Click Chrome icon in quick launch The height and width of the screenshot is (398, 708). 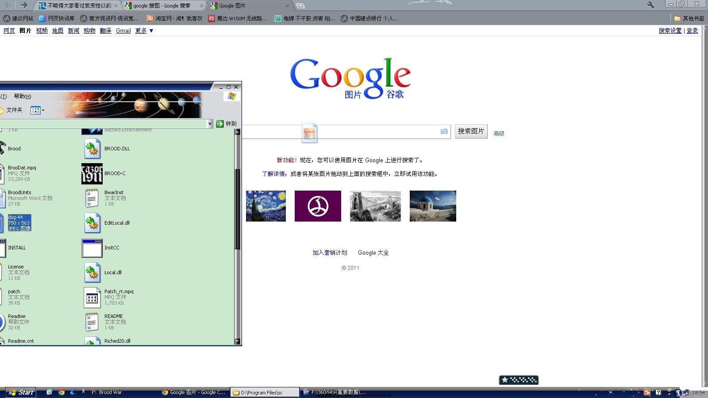[62, 392]
